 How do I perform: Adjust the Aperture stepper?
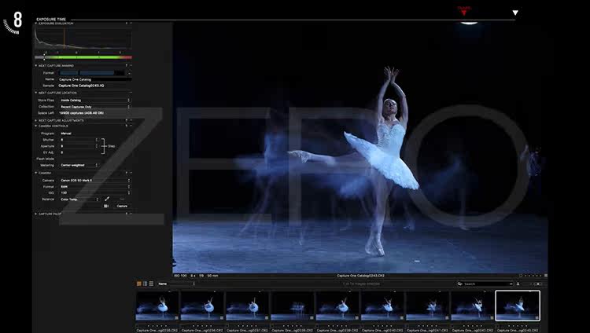(96, 146)
